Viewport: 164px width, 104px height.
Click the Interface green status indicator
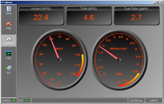(14, 101)
